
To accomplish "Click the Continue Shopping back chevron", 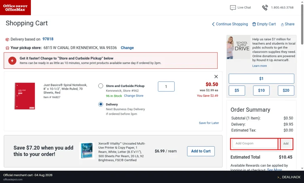I will 213,24.
